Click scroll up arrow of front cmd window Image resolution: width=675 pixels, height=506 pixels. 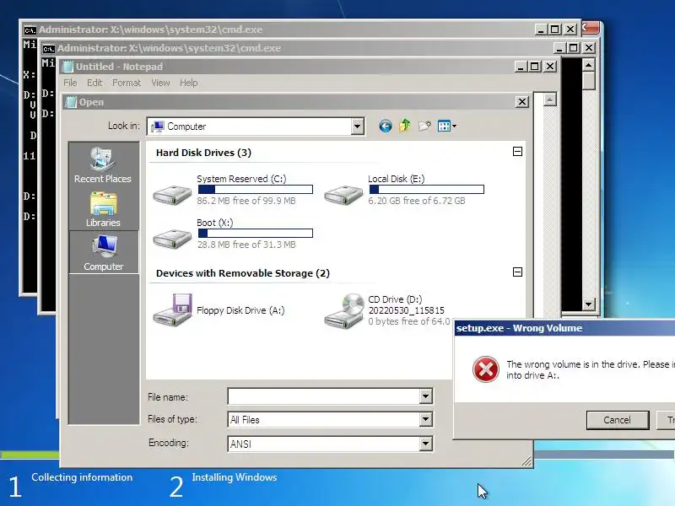coord(588,65)
